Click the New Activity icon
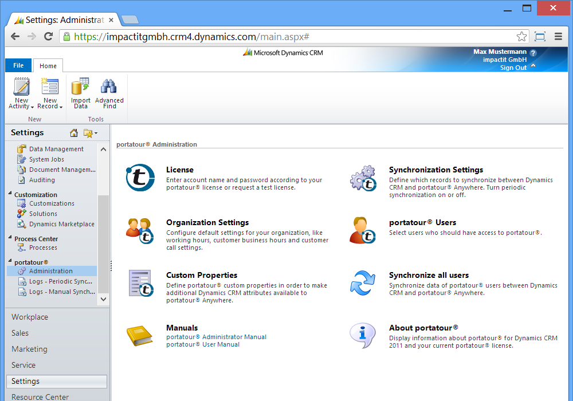The height and width of the screenshot is (401, 573). 21,87
